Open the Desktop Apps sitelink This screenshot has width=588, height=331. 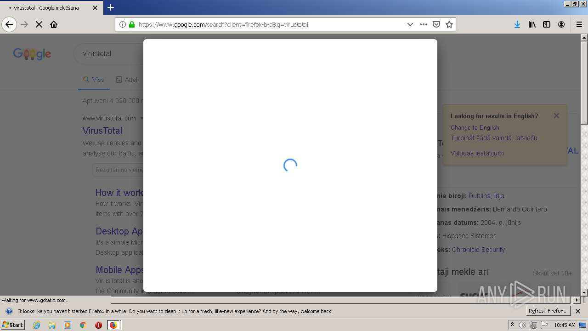(119, 231)
